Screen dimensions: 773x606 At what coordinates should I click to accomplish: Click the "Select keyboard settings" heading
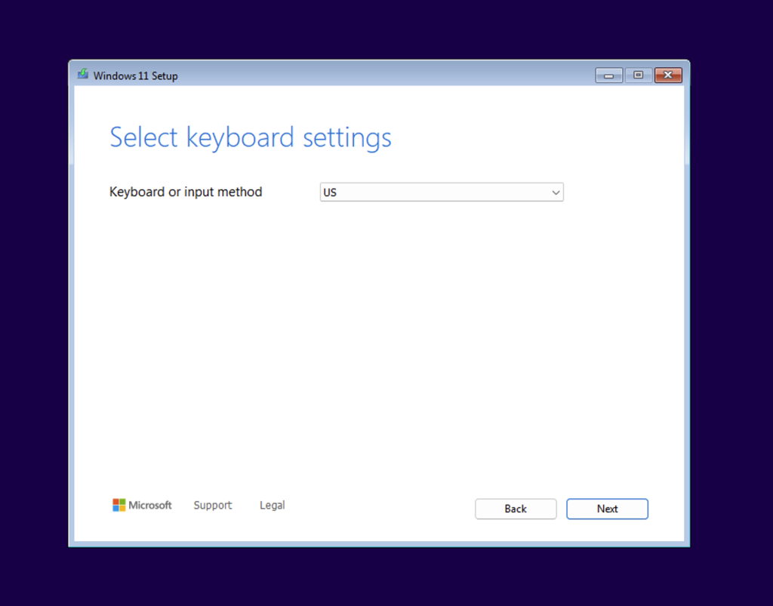coord(250,137)
